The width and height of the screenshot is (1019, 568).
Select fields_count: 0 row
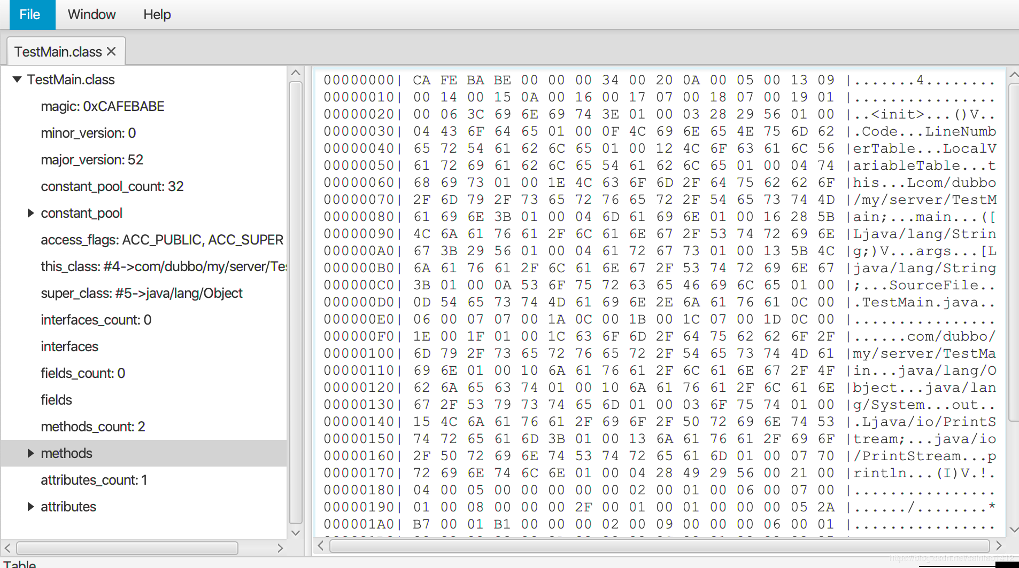[144, 373]
